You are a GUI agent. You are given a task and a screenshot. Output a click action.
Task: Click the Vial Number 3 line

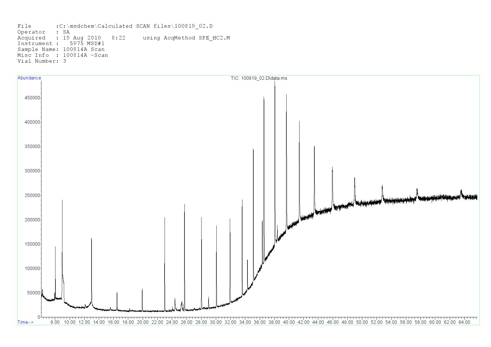(x=42, y=61)
